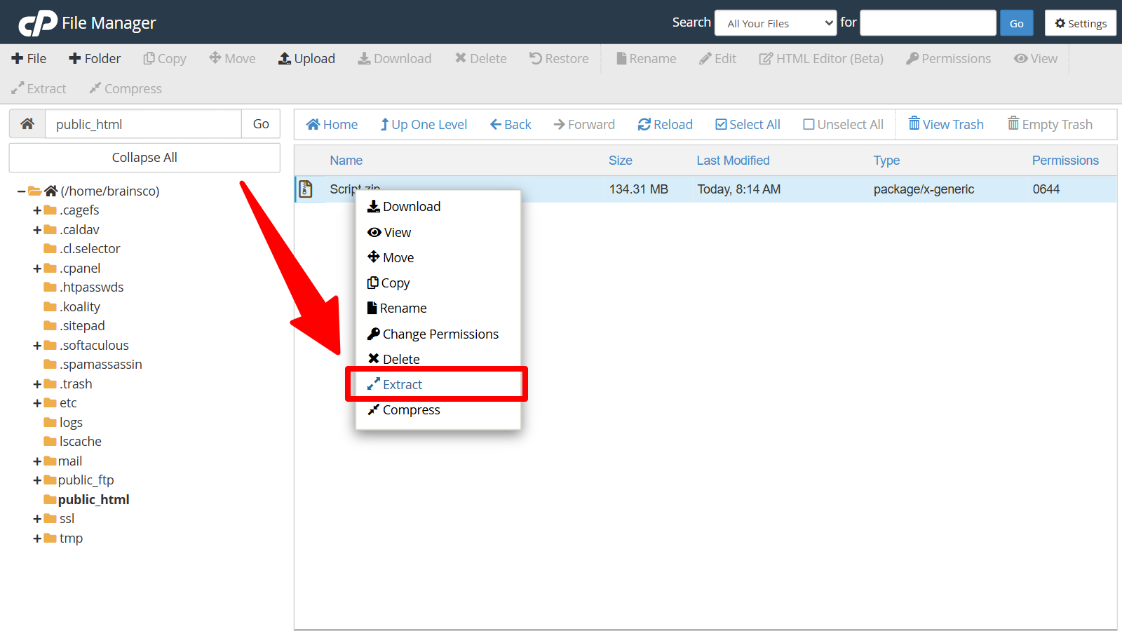Screen dimensions: 1122x631
Task: Sort files by Permissions column
Action: pos(1065,161)
